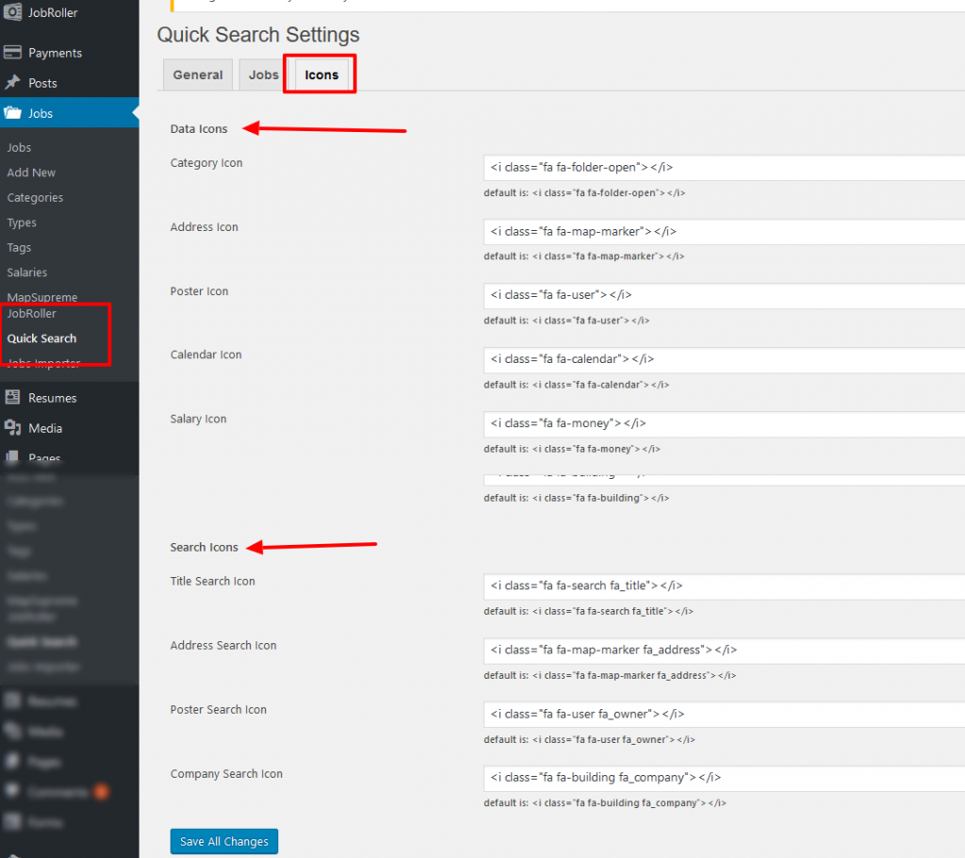Viewport: 965px width, 858px height.
Task: Click default hint for fa-search fa_title
Action: tap(588, 611)
